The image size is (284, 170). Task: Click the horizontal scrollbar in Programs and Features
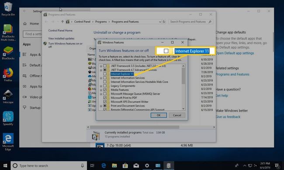pos(135,127)
